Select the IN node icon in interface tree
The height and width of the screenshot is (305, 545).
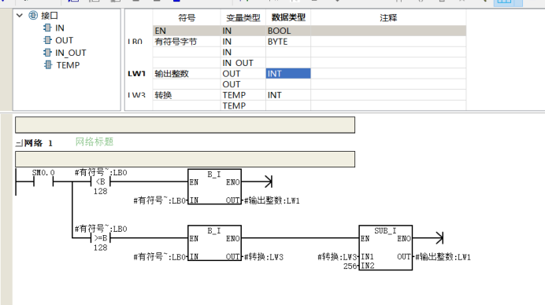47,28
